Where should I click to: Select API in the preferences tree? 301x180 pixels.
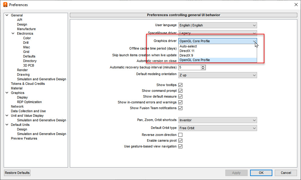click(x=20, y=20)
